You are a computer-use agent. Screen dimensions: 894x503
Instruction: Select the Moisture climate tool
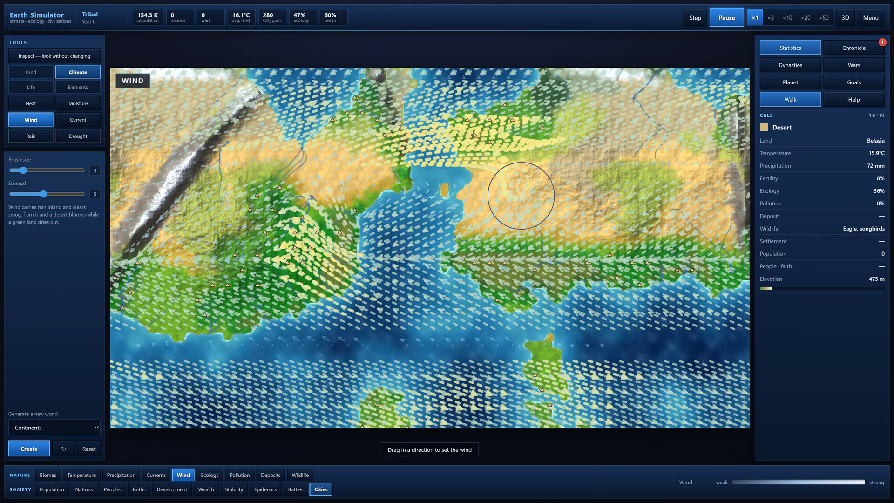coord(78,103)
